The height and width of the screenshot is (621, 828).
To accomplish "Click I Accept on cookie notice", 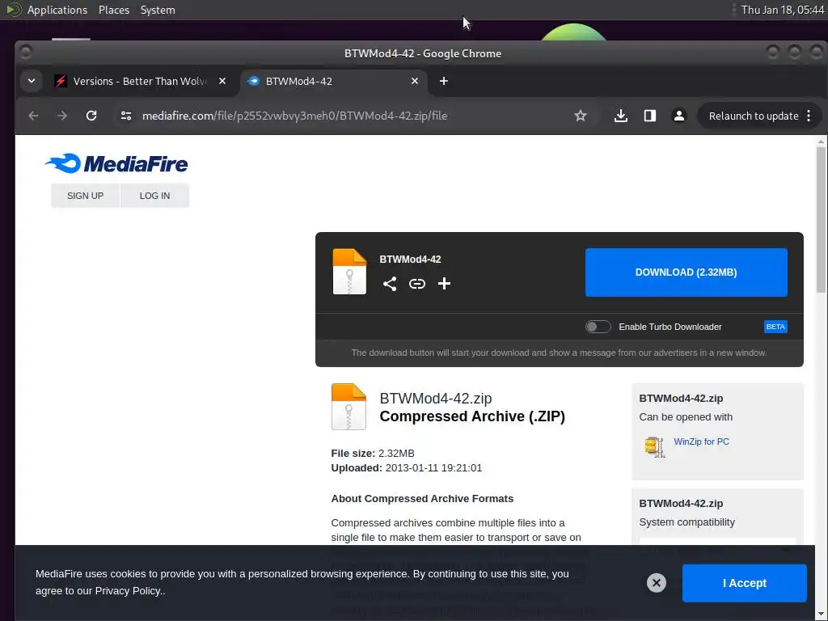I will (x=745, y=583).
